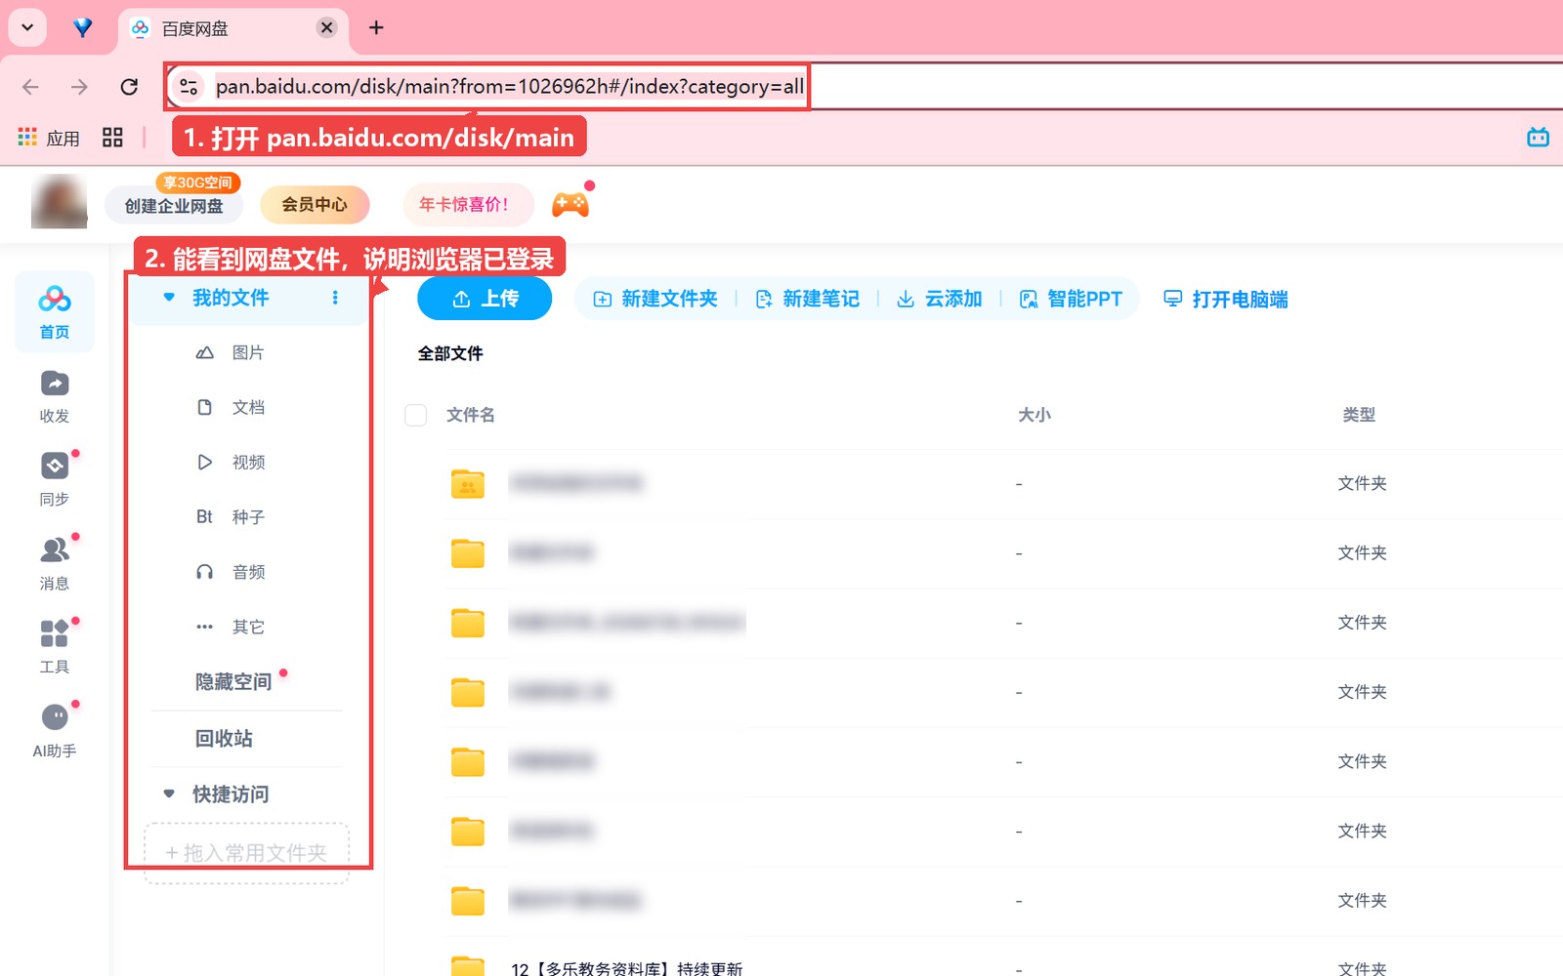The width and height of the screenshot is (1563, 976).
Task: Click 全部文件 breadcrumb
Action: coord(450,353)
